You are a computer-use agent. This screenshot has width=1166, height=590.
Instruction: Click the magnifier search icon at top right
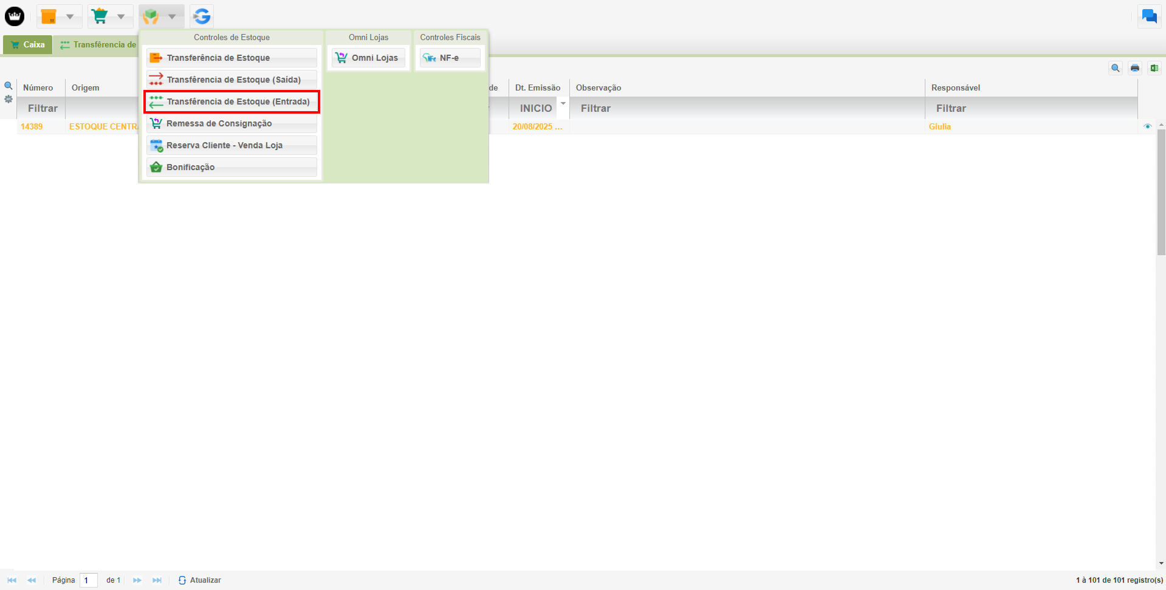1115,68
